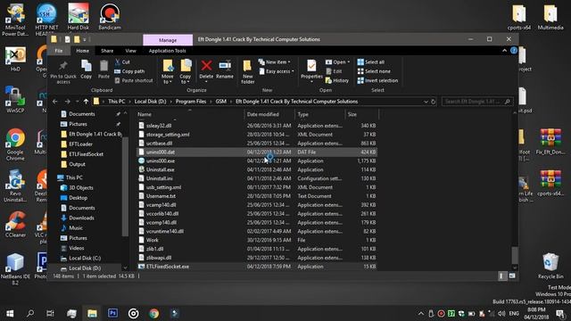
Task: Click History in the Open group
Action: pyautogui.click(x=337, y=80)
